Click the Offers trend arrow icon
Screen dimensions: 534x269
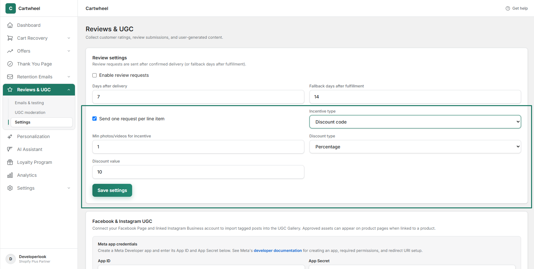10,51
